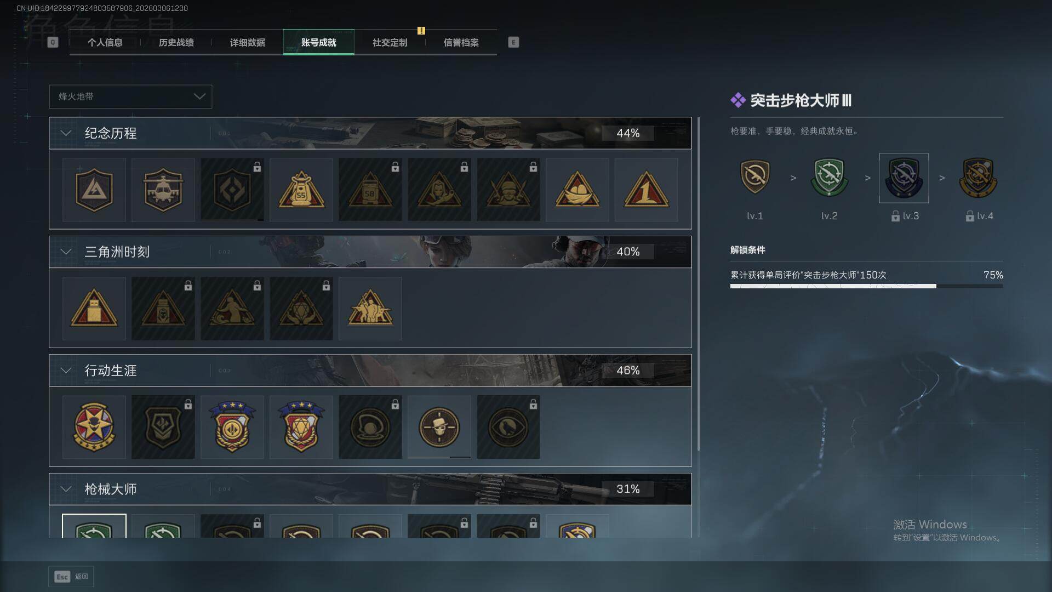Click the number 1 triangle badge
Viewport: 1052px width, 592px height.
(646, 190)
